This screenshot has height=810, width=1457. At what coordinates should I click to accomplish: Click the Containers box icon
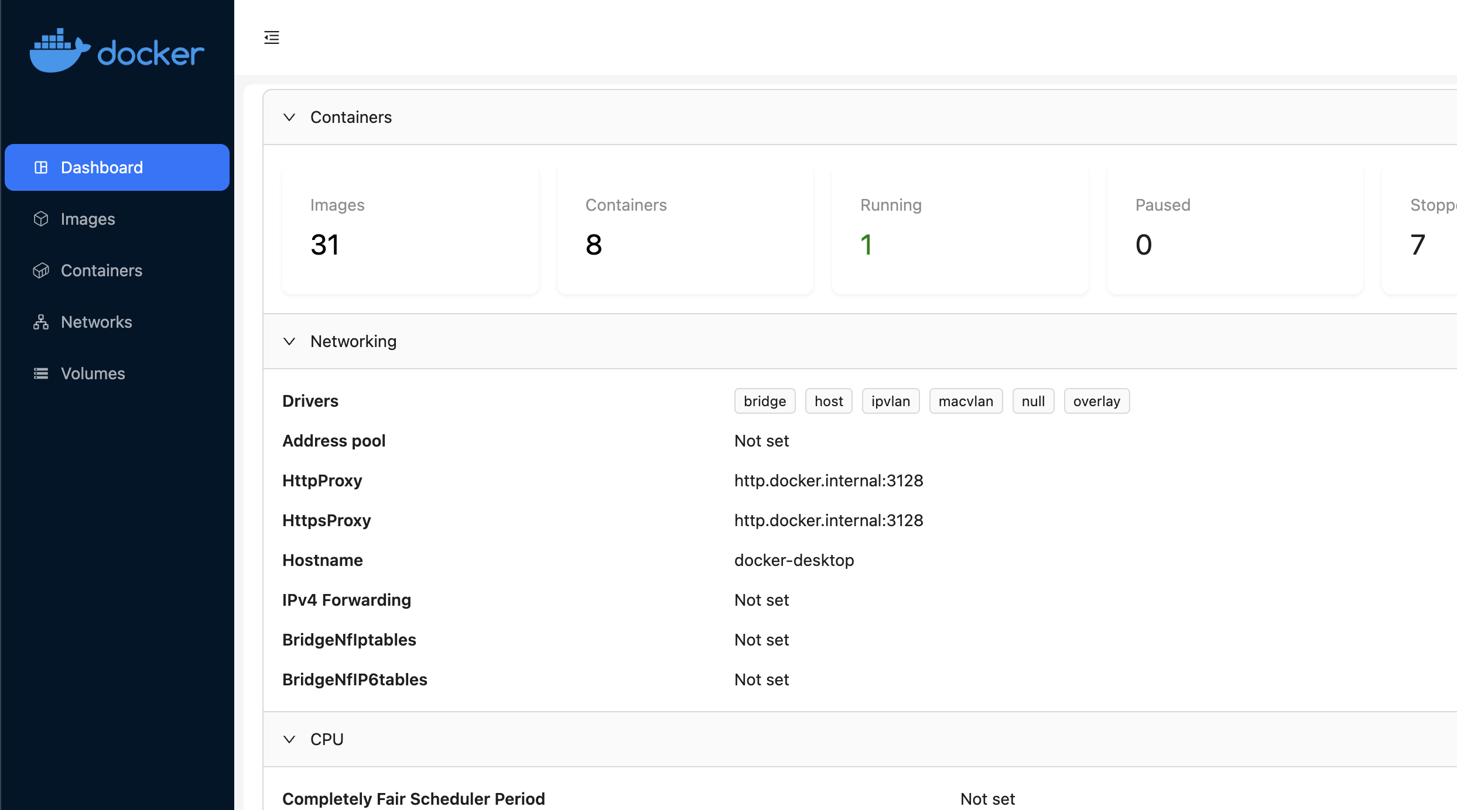tap(41, 270)
